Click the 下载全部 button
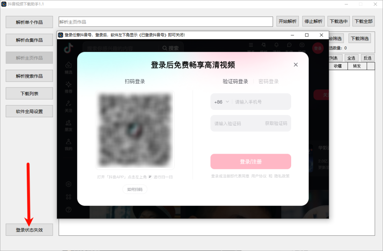The width and height of the screenshot is (383, 251). point(363,21)
